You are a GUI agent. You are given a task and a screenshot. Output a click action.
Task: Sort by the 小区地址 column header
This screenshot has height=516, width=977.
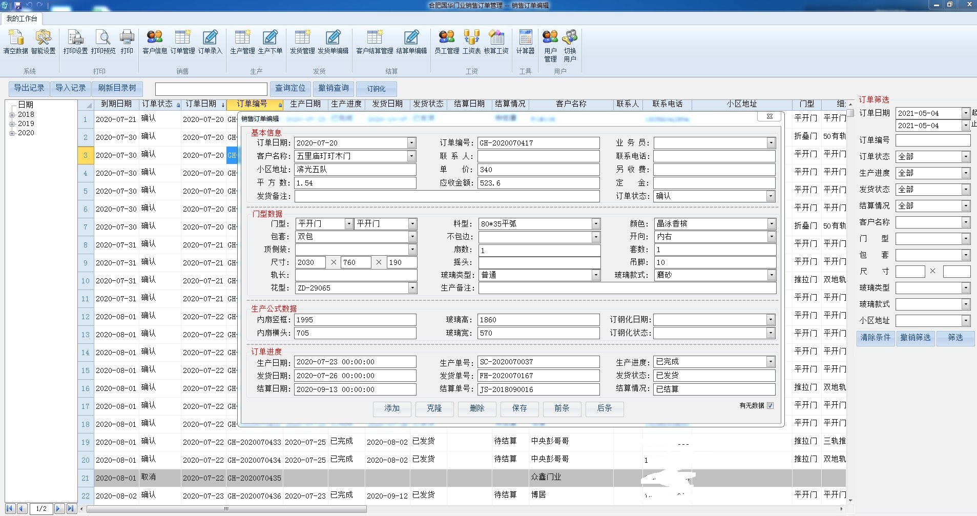tap(742, 104)
